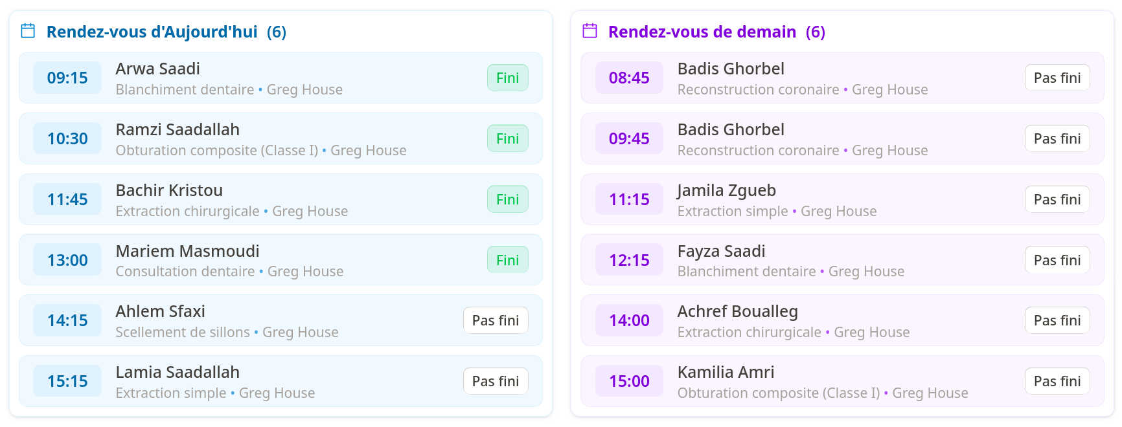Click the Fini badge on Ramzi Saadallah's row
The width and height of the screenshot is (1122, 427).
click(x=507, y=138)
